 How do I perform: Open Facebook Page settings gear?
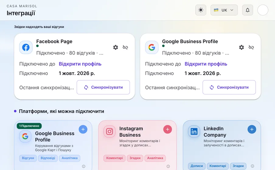click(x=116, y=47)
